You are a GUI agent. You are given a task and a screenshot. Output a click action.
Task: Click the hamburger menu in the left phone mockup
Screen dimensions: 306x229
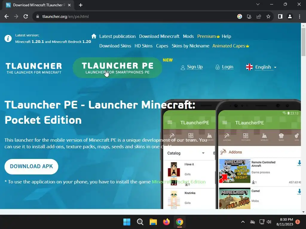[170, 123]
